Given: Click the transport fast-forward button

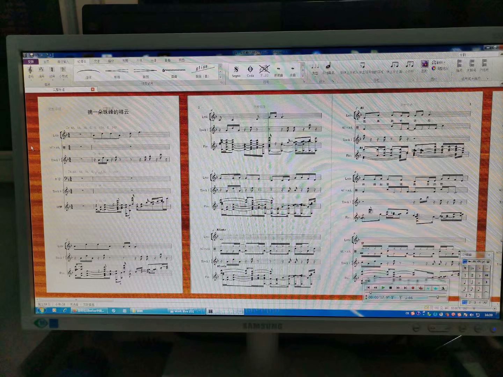Looking at the screenshot, I should point(398,288).
